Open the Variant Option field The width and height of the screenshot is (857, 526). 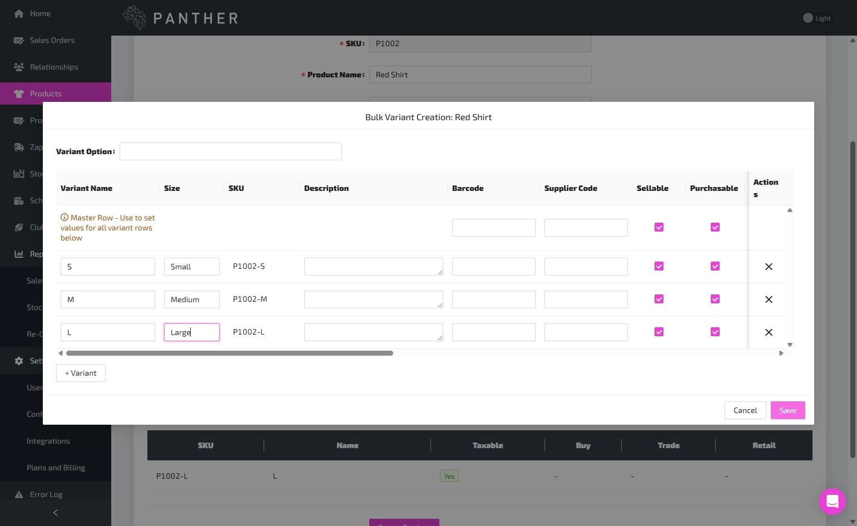pyautogui.click(x=230, y=151)
